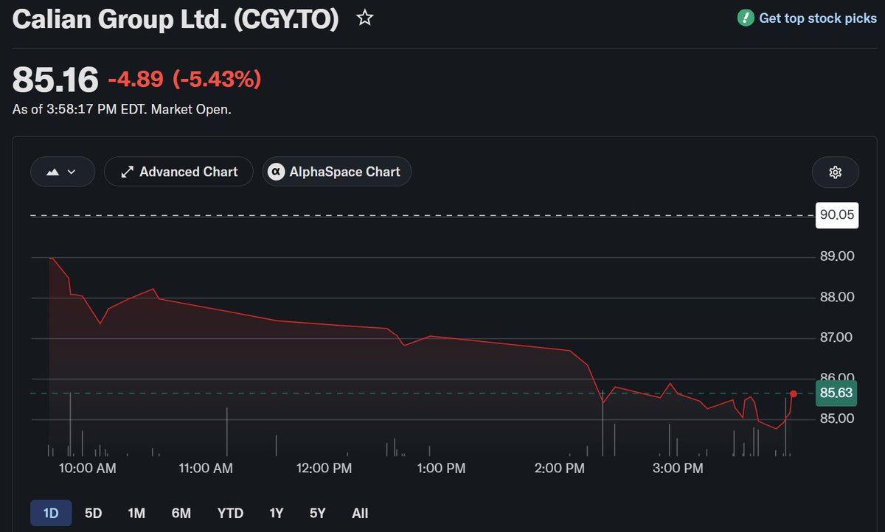Screen dimensions: 885x532
Task: Click the 12:00 PM axis label
Action: pyautogui.click(x=323, y=468)
